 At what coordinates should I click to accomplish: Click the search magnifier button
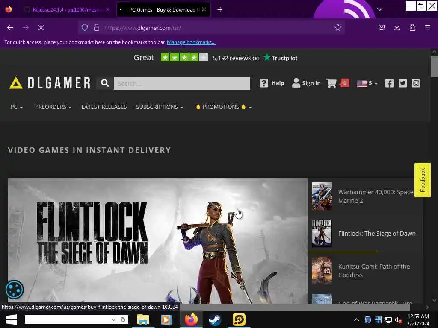105,83
